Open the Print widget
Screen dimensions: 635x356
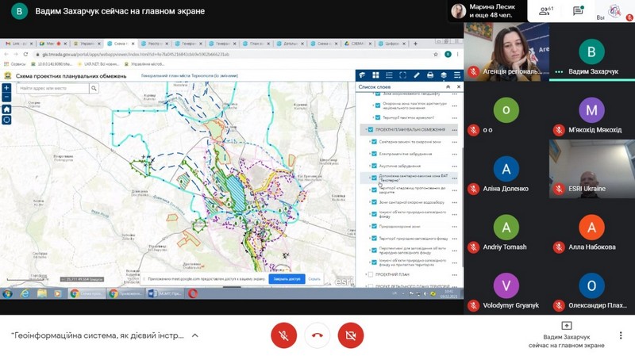coord(430,75)
